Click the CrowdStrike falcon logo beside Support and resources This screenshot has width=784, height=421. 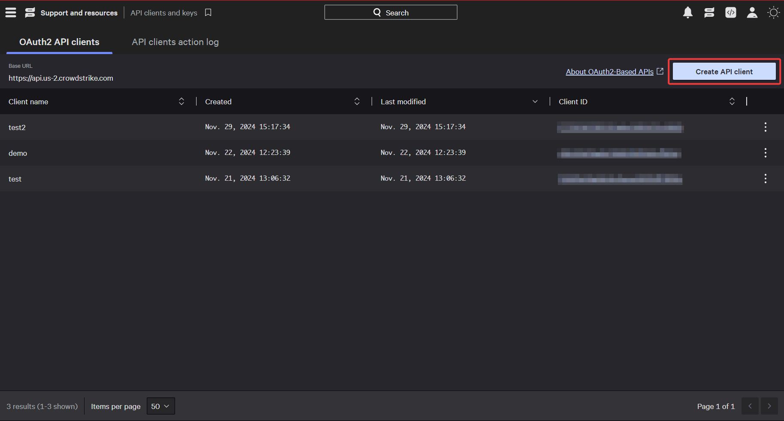(30, 13)
